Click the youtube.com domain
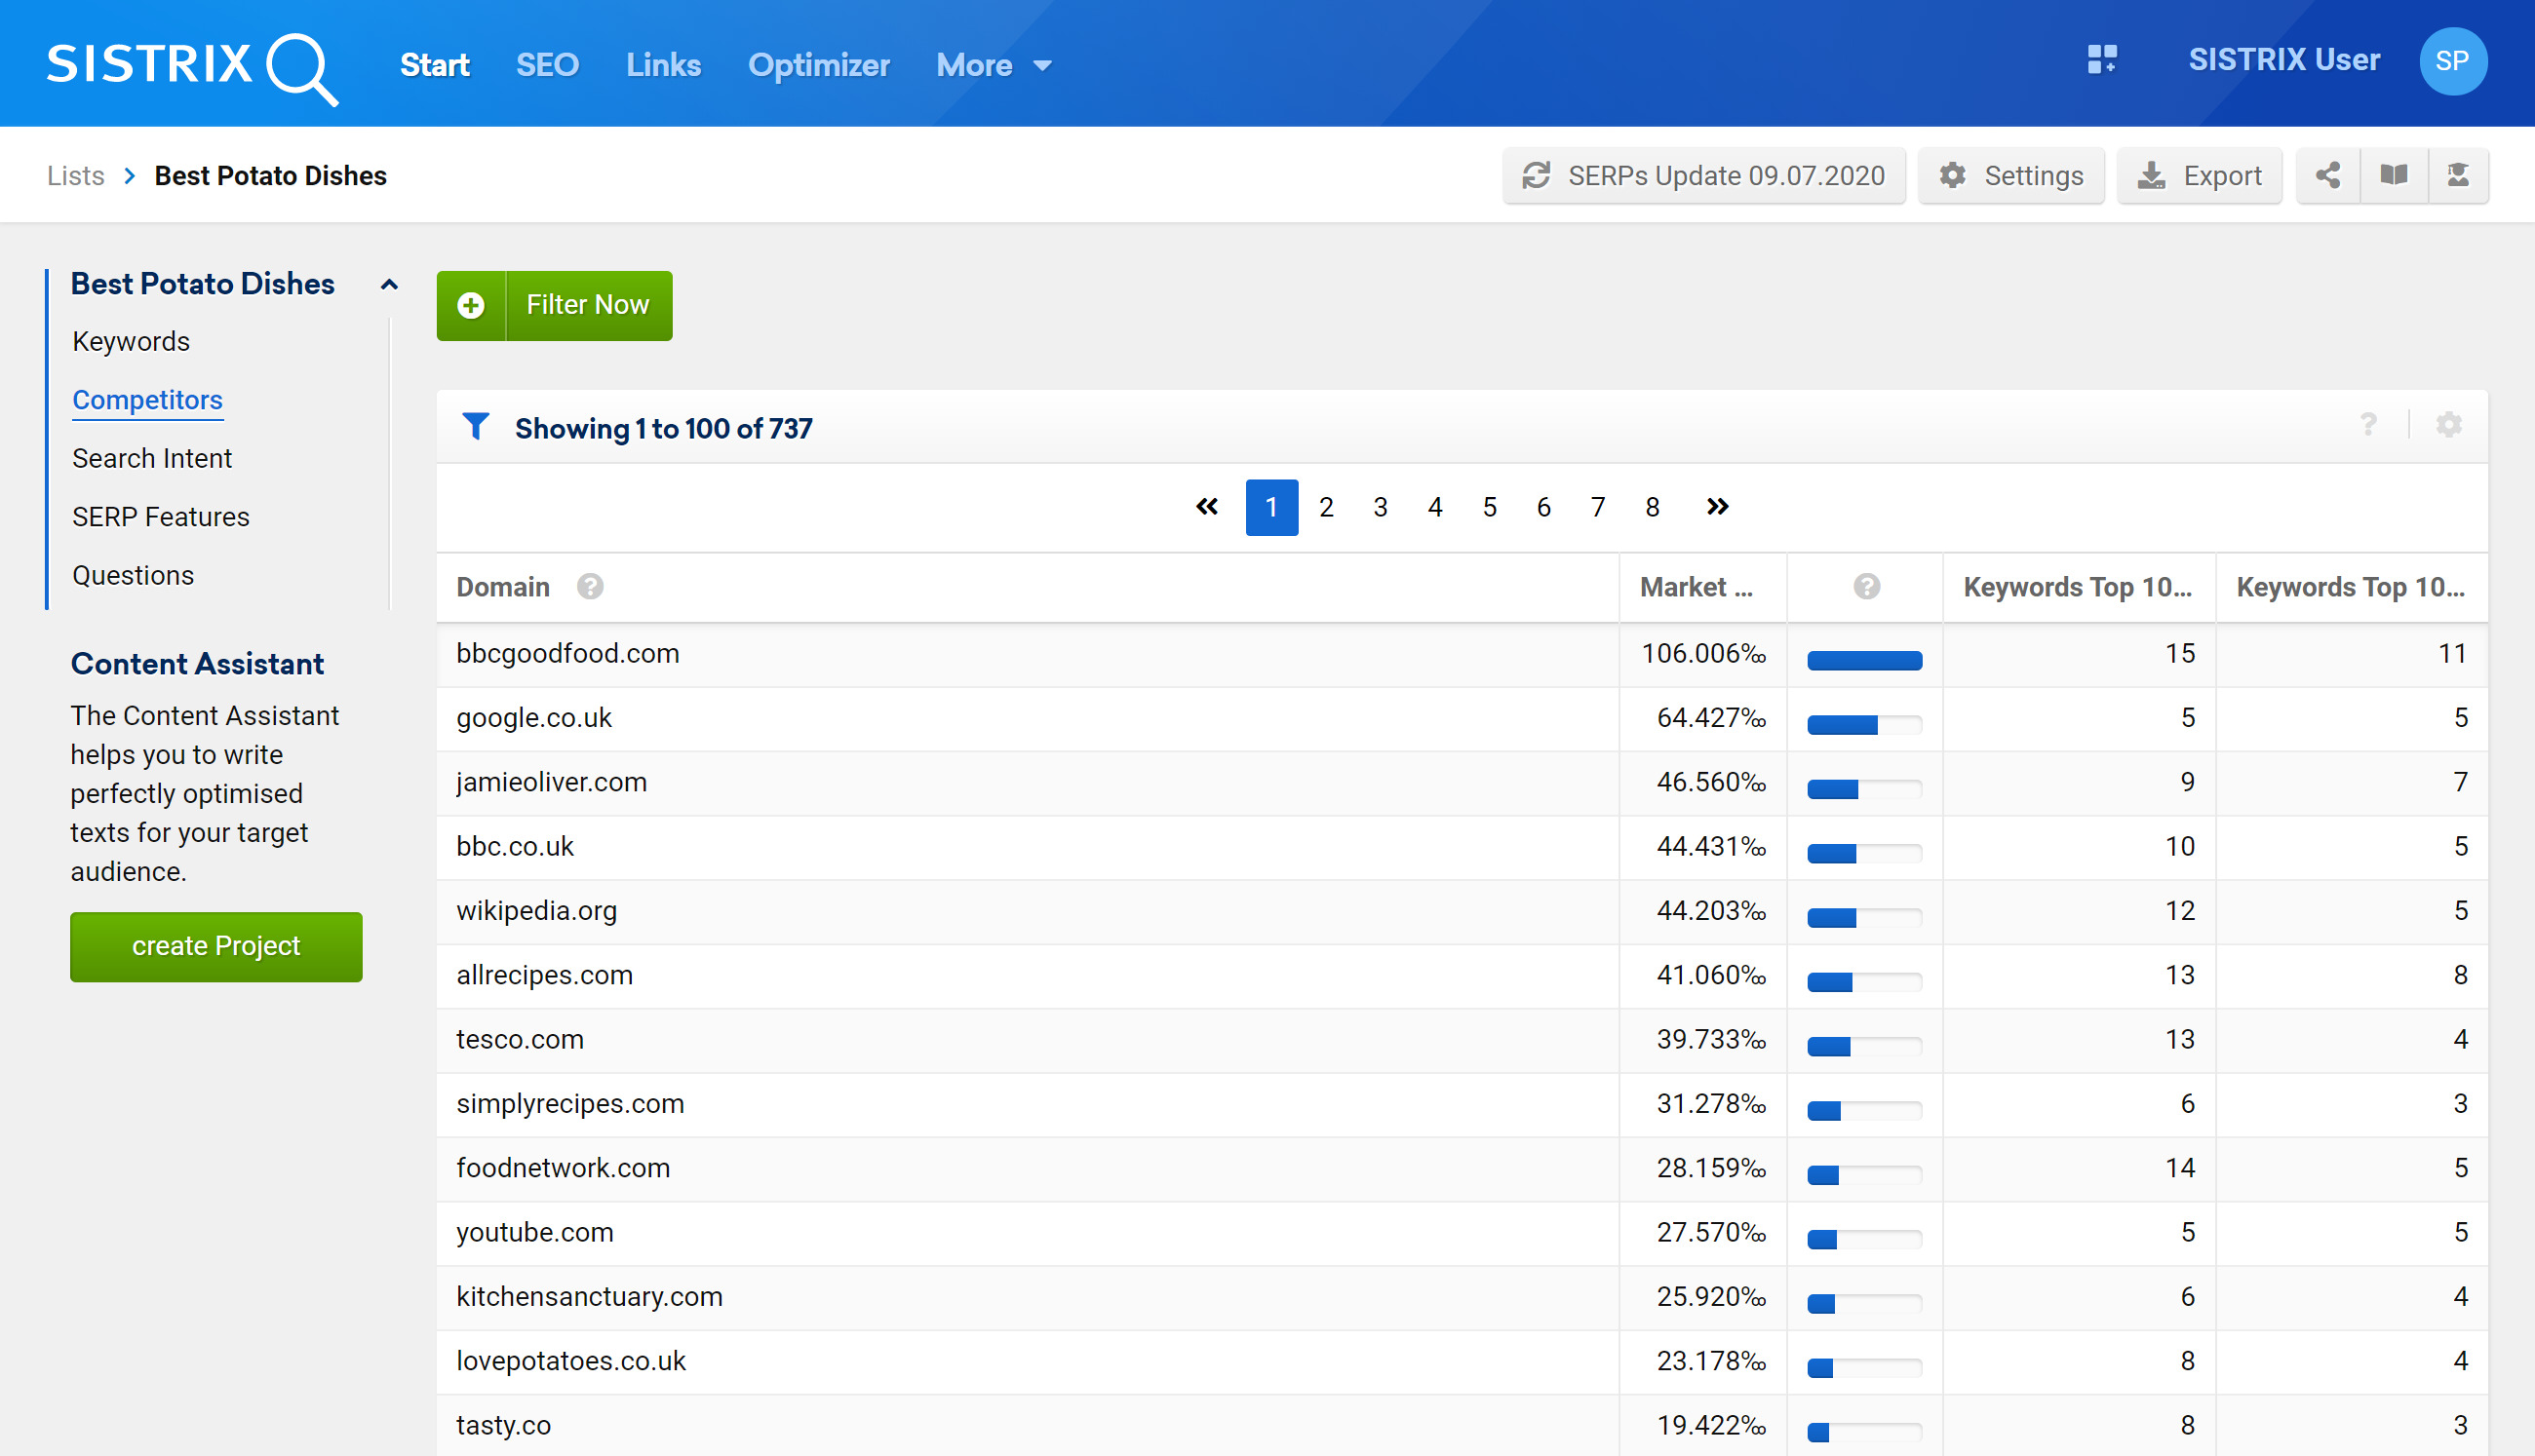2535x1456 pixels. click(535, 1232)
